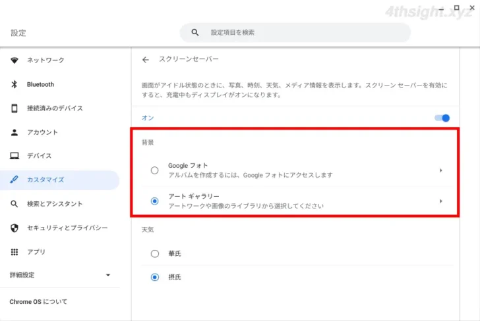Click the 詳細設定 label
Viewport: 480px width, 321px height.
pyautogui.click(x=22, y=275)
